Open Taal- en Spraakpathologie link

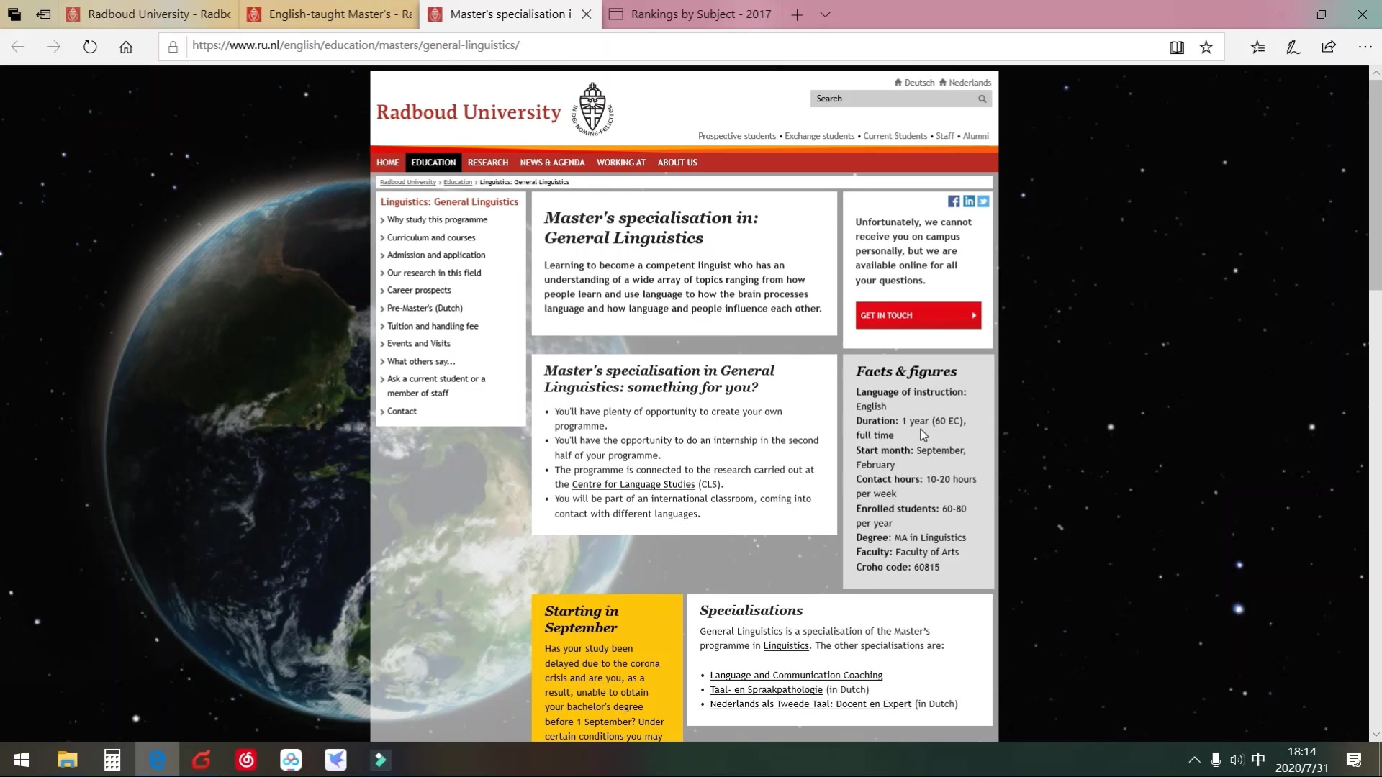[x=766, y=690]
